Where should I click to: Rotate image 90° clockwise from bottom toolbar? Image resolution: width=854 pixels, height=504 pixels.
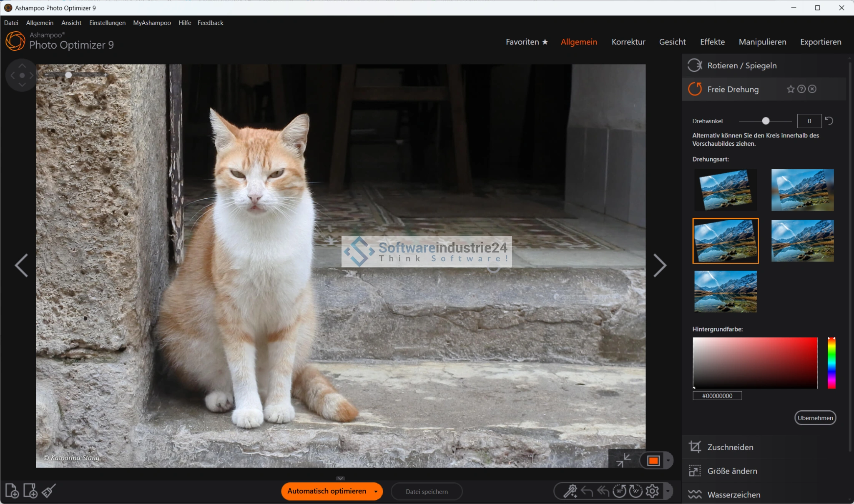[x=635, y=492]
